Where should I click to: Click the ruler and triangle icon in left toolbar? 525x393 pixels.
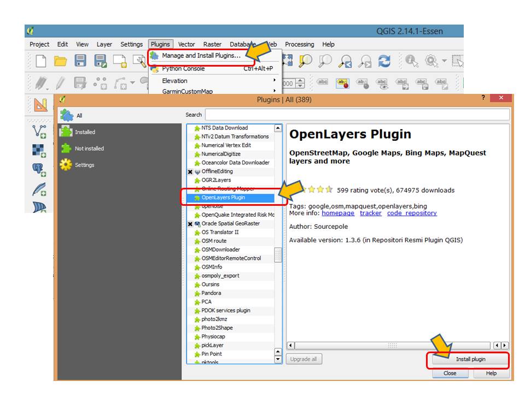pos(40,105)
